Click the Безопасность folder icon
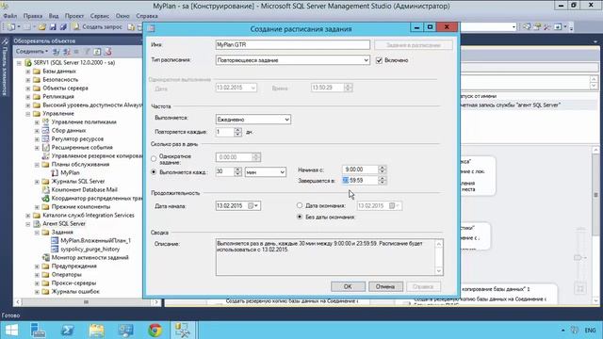Screen dimensions: 603x339 37,79
